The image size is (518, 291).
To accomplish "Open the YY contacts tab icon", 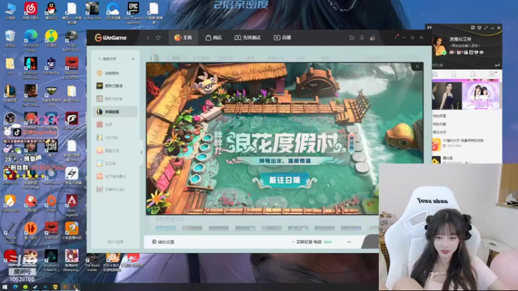I will pyautogui.click(x=454, y=74).
